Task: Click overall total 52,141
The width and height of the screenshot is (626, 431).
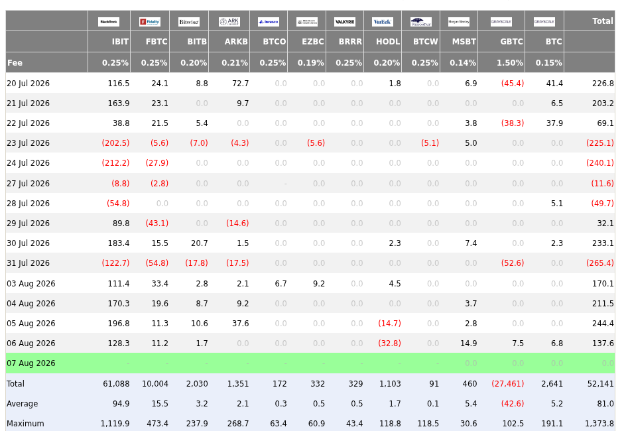Action: pos(600,384)
